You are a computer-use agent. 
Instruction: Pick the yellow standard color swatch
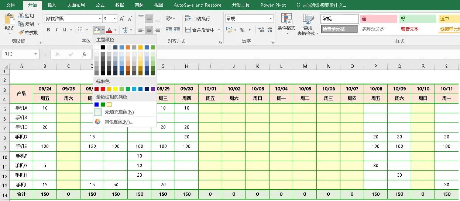tap(115, 89)
